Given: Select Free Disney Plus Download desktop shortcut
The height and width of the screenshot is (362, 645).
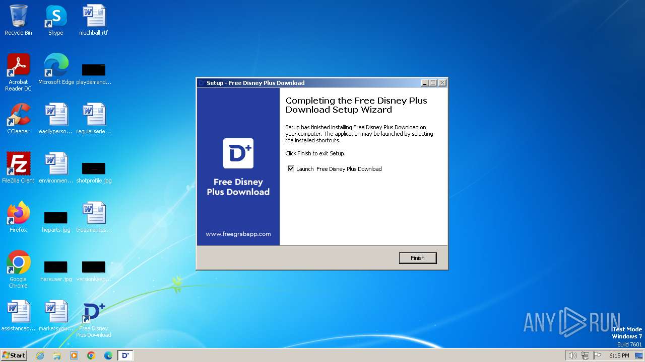Looking at the screenshot, I should tap(94, 320).
